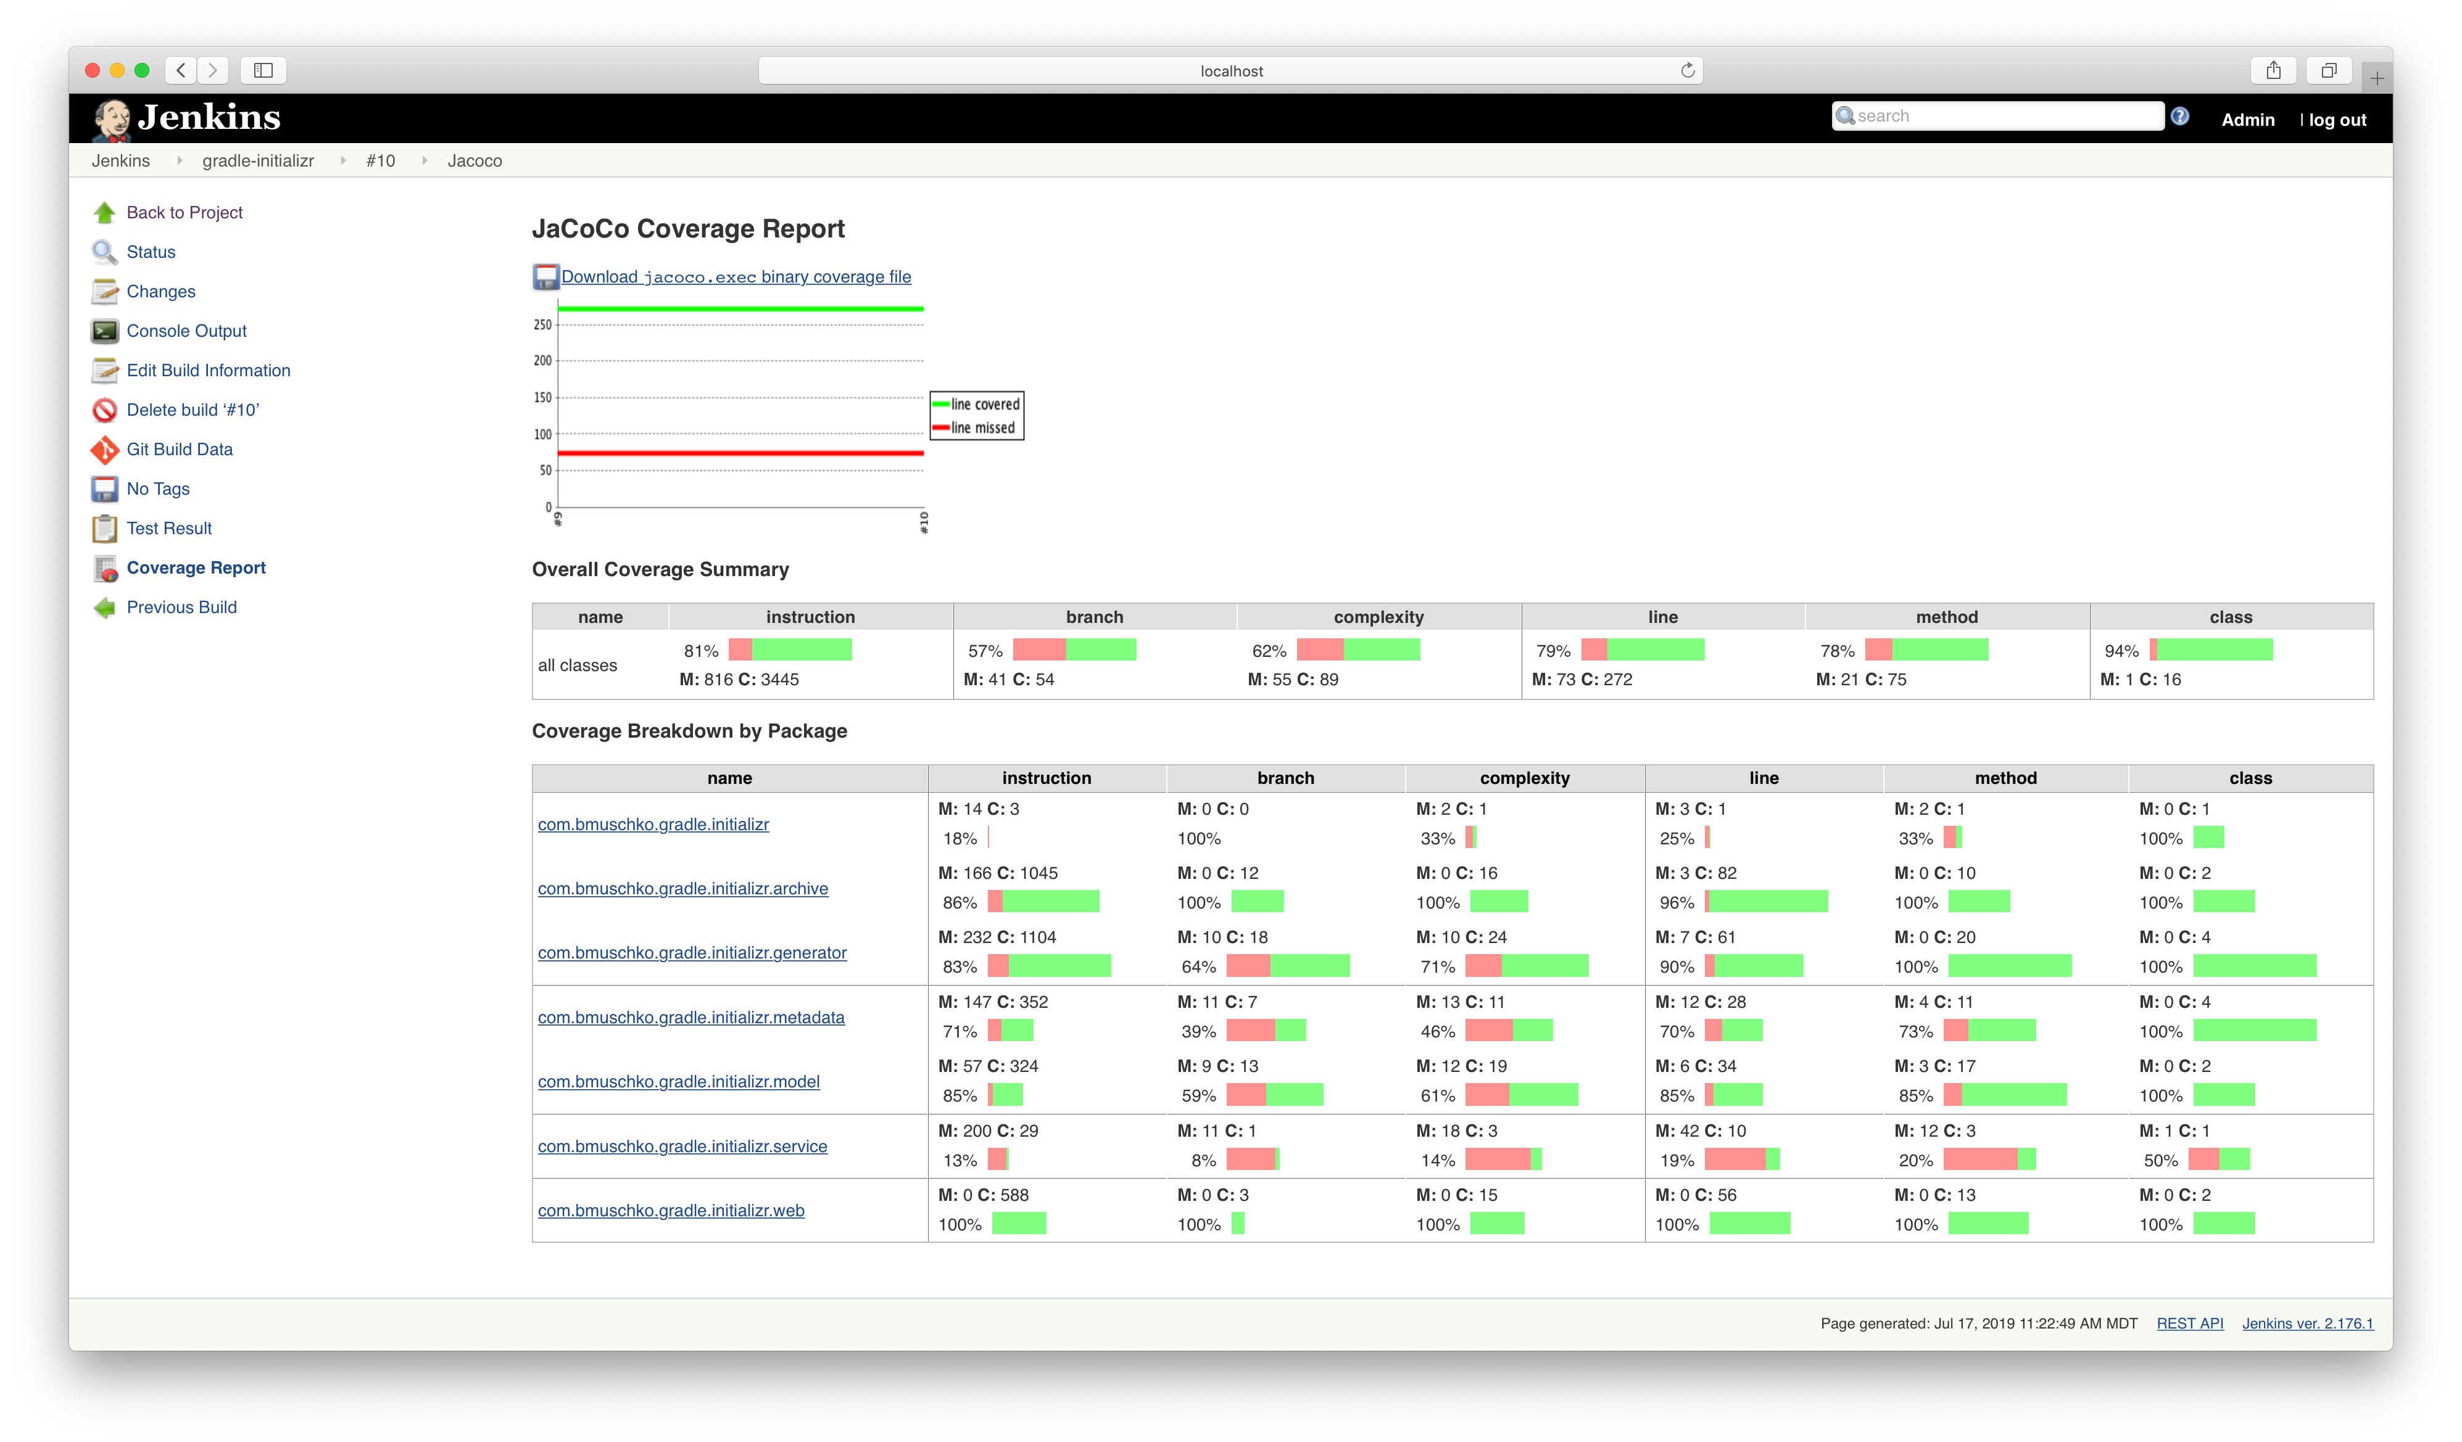This screenshot has width=2462, height=1442.
Task: Open the com.bmuschko.gradle.initializr.service package link
Action: tap(682, 1146)
